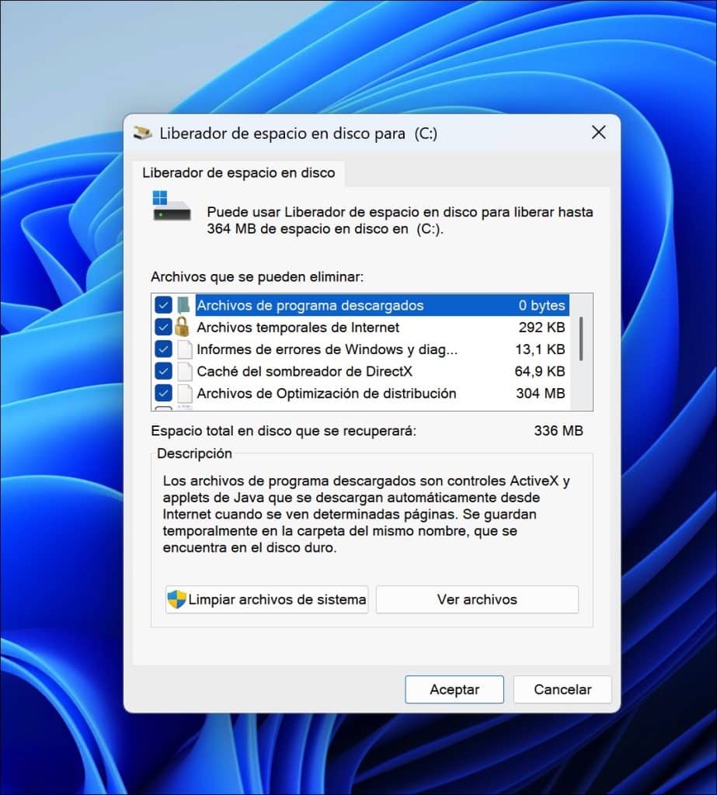
Task: Click Cancelar to dismiss the dialog
Action: pos(562,689)
